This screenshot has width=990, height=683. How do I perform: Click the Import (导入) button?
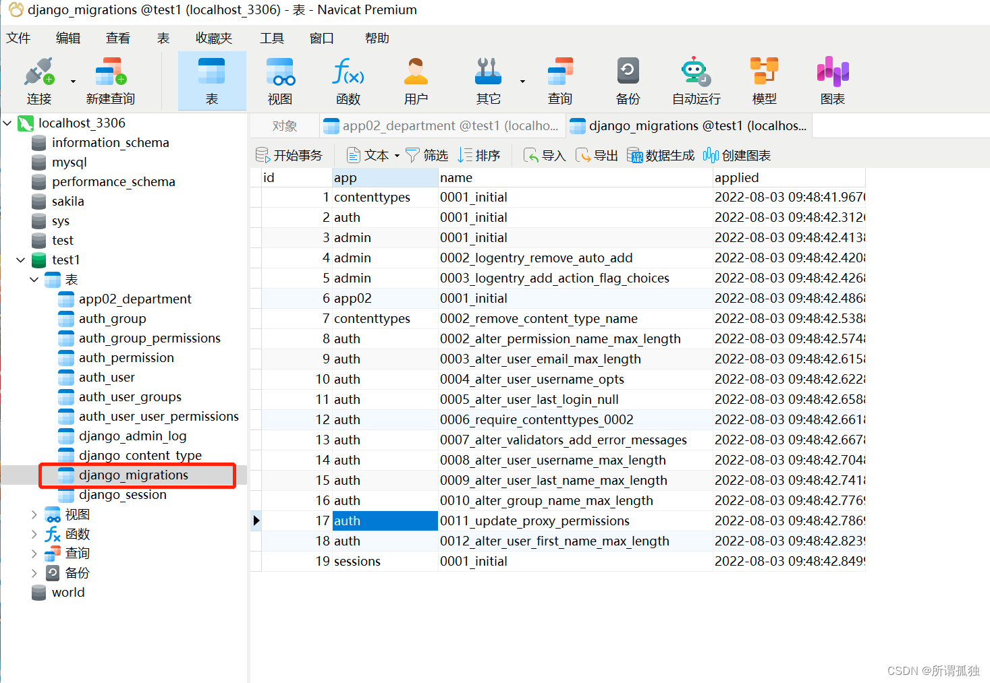(x=545, y=156)
